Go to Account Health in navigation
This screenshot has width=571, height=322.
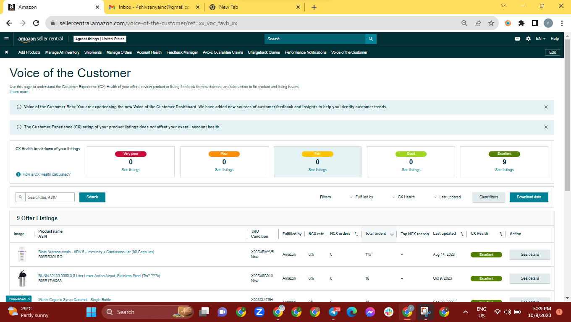[149, 52]
